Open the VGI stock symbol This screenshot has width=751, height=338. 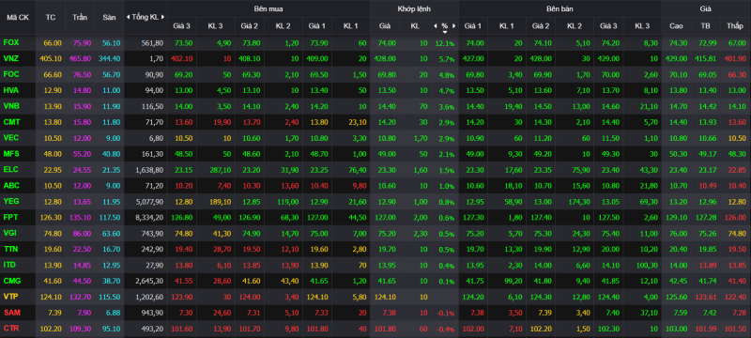pyautogui.click(x=10, y=233)
